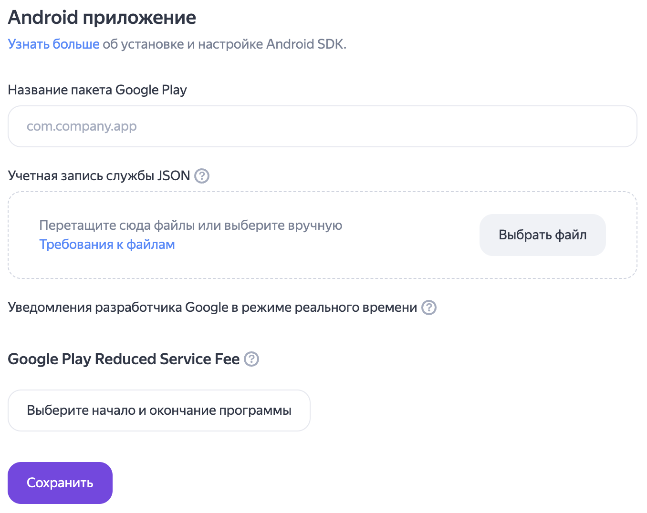Click Выберите начало и окончание программы text

(x=159, y=410)
